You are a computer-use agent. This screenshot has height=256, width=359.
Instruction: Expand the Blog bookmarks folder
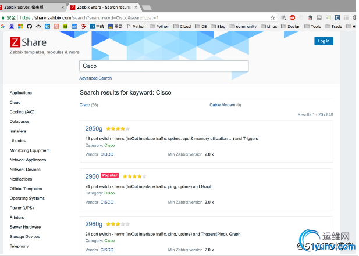pyautogui.click(x=218, y=27)
